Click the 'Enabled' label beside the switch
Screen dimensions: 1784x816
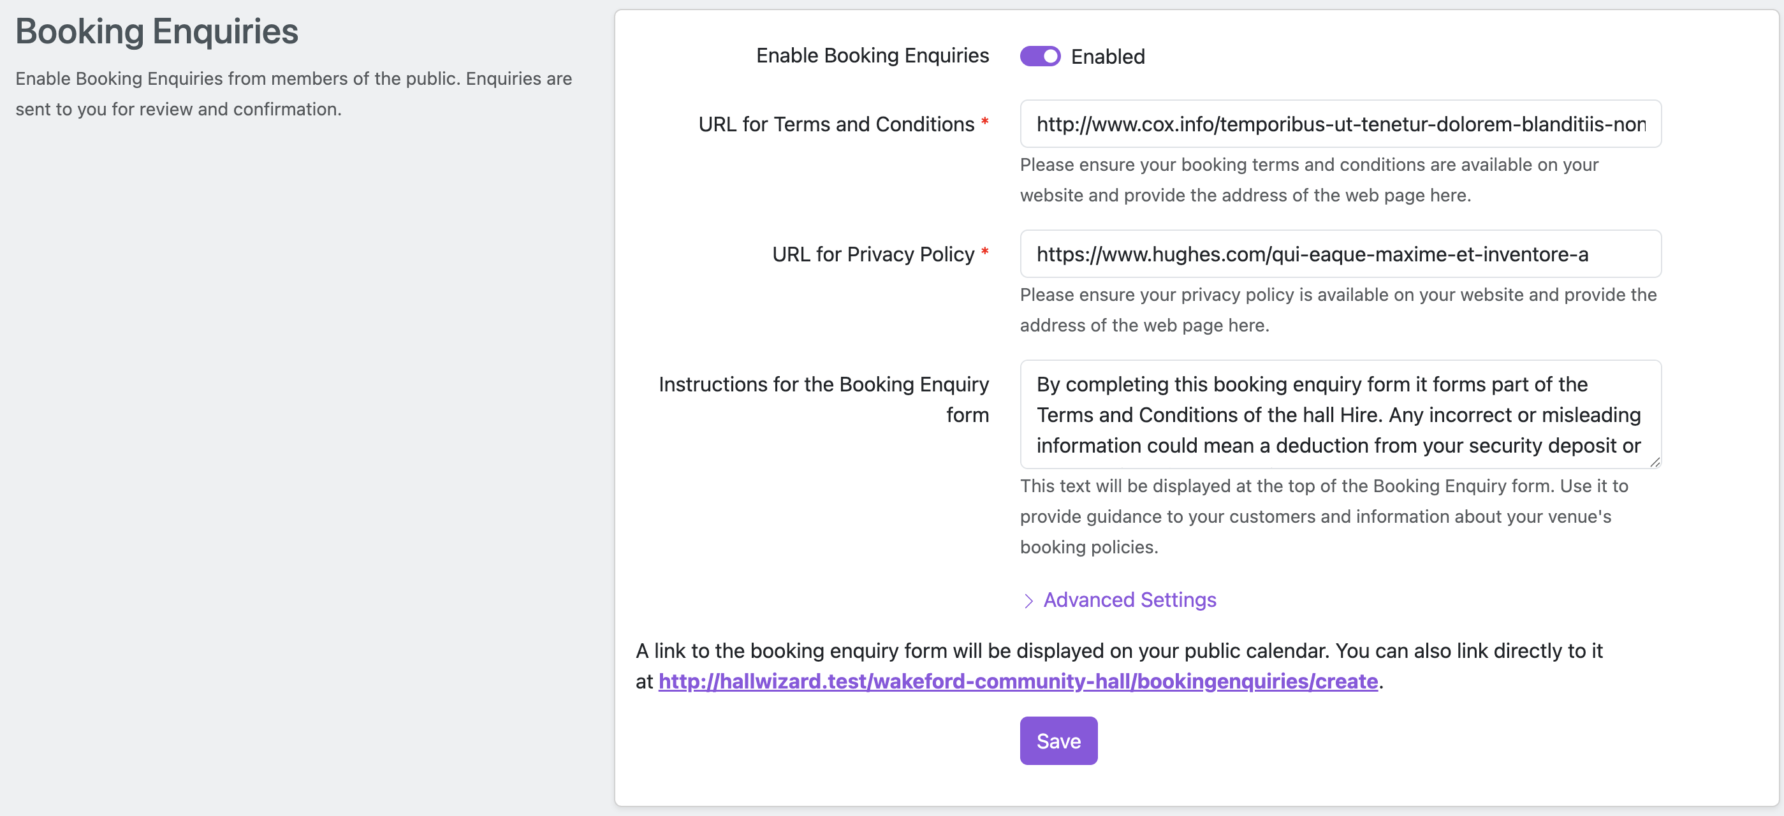click(1108, 57)
